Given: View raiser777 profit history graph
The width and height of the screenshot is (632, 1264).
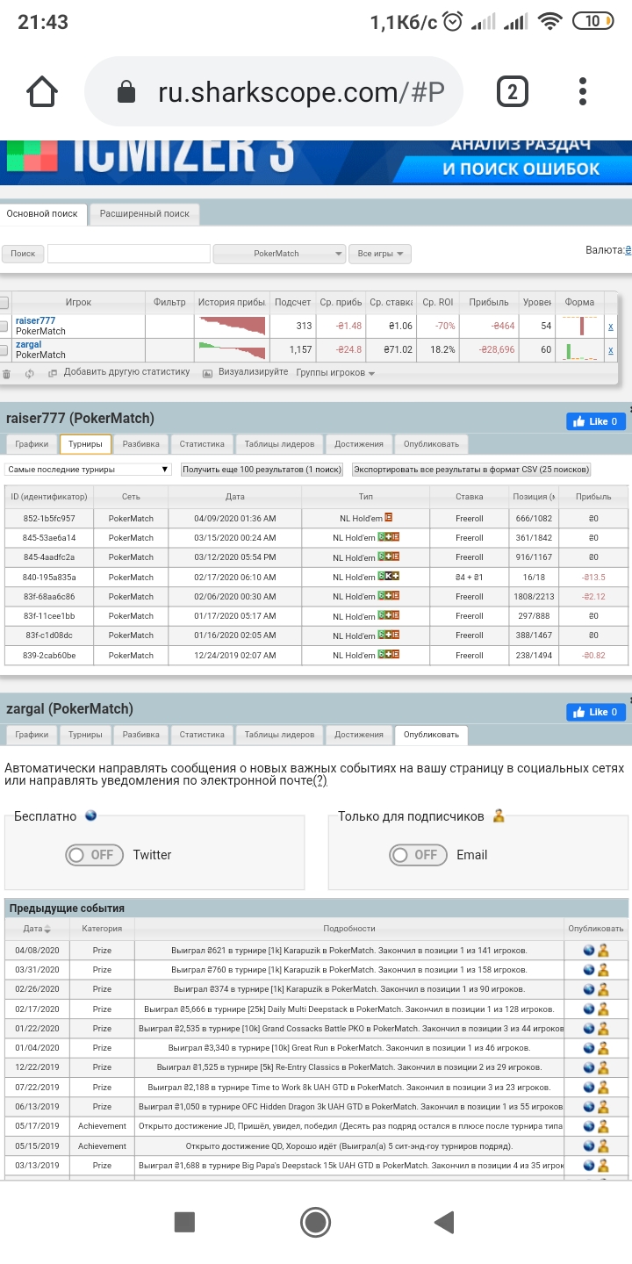Looking at the screenshot, I should pos(232,326).
